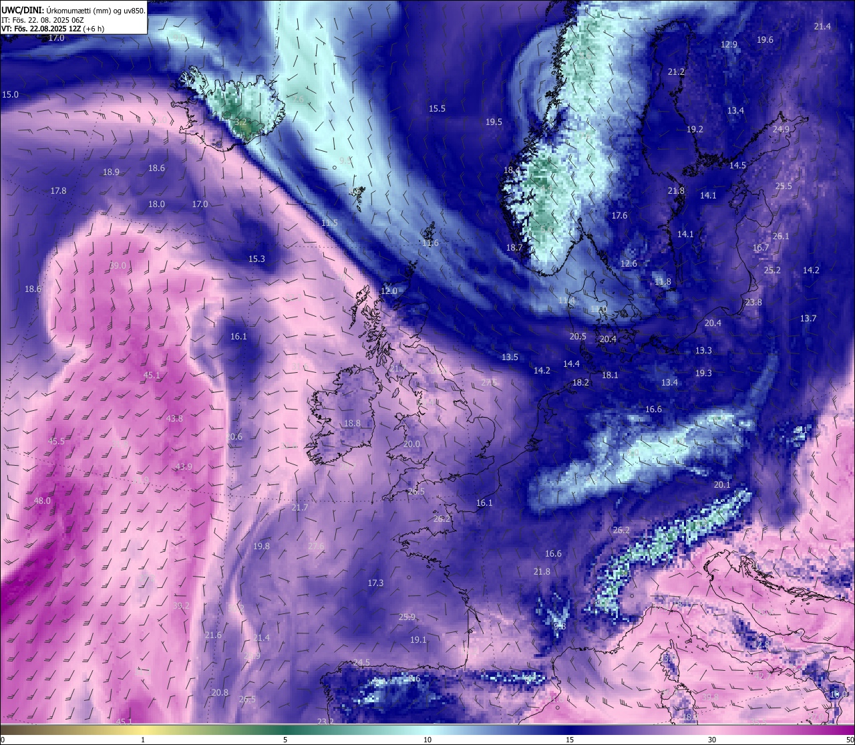This screenshot has height=745, width=855.
Task: Click the map value 19.5
Action: click(494, 122)
